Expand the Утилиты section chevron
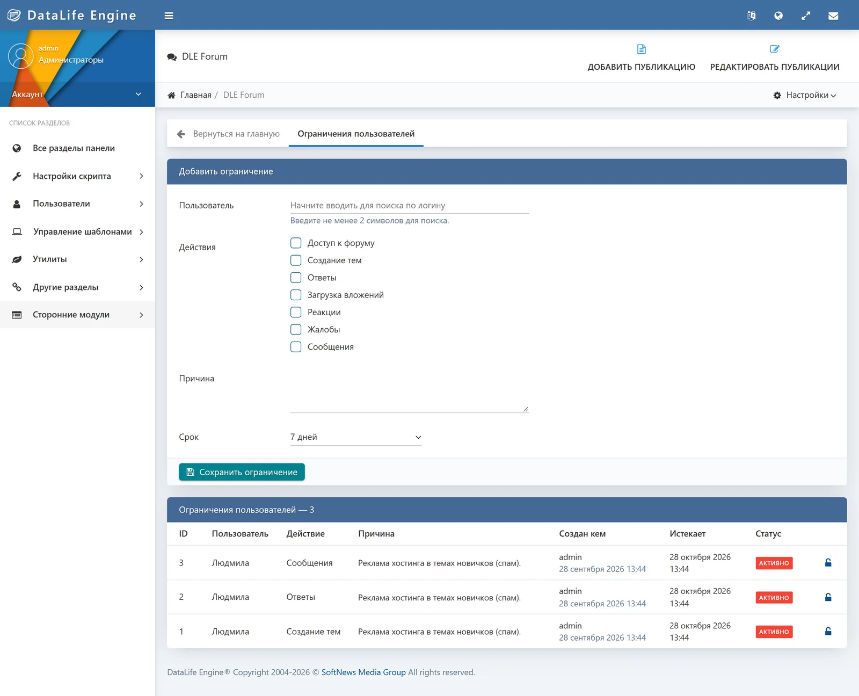Screen dimensions: 859x696 141,259
